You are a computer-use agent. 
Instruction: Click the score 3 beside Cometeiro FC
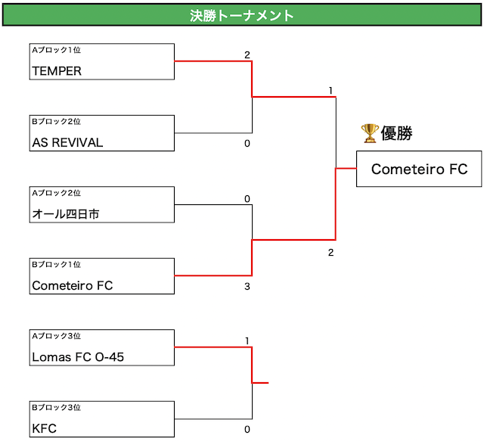(x=247, y=287)
